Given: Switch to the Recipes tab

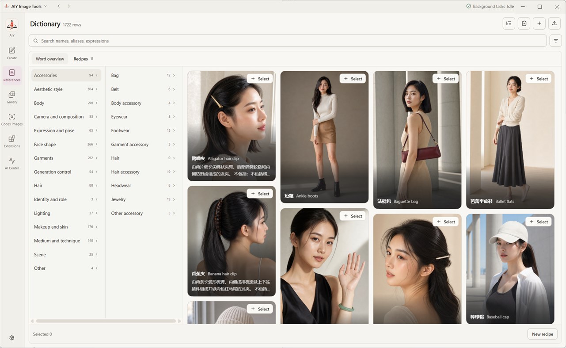Looking at the screenshot, I should 83,59.
